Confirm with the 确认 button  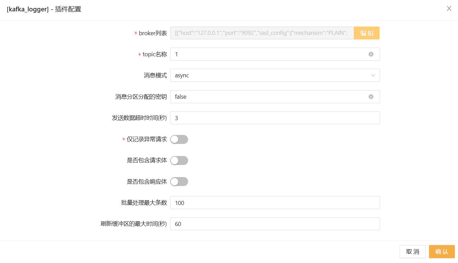click(442, 252)
